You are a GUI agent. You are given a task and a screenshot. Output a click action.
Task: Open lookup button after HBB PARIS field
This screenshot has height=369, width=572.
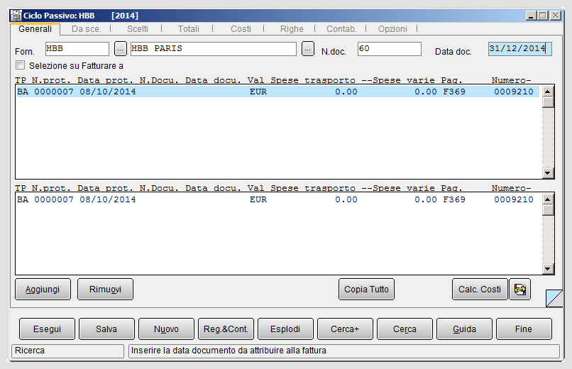click(308, 49)
